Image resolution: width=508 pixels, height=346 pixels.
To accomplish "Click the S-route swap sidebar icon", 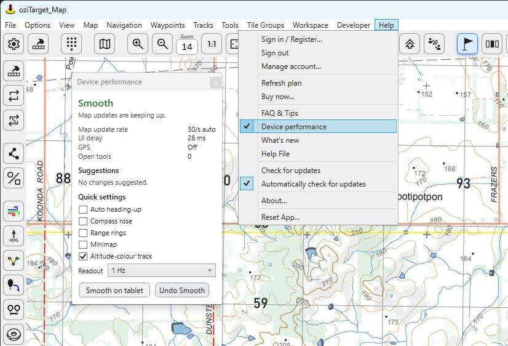I will pos(14,120).
